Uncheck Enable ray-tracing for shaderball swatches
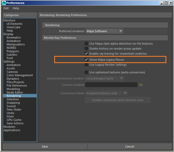The width and height of the screenshot is (174, 152). 86,54
